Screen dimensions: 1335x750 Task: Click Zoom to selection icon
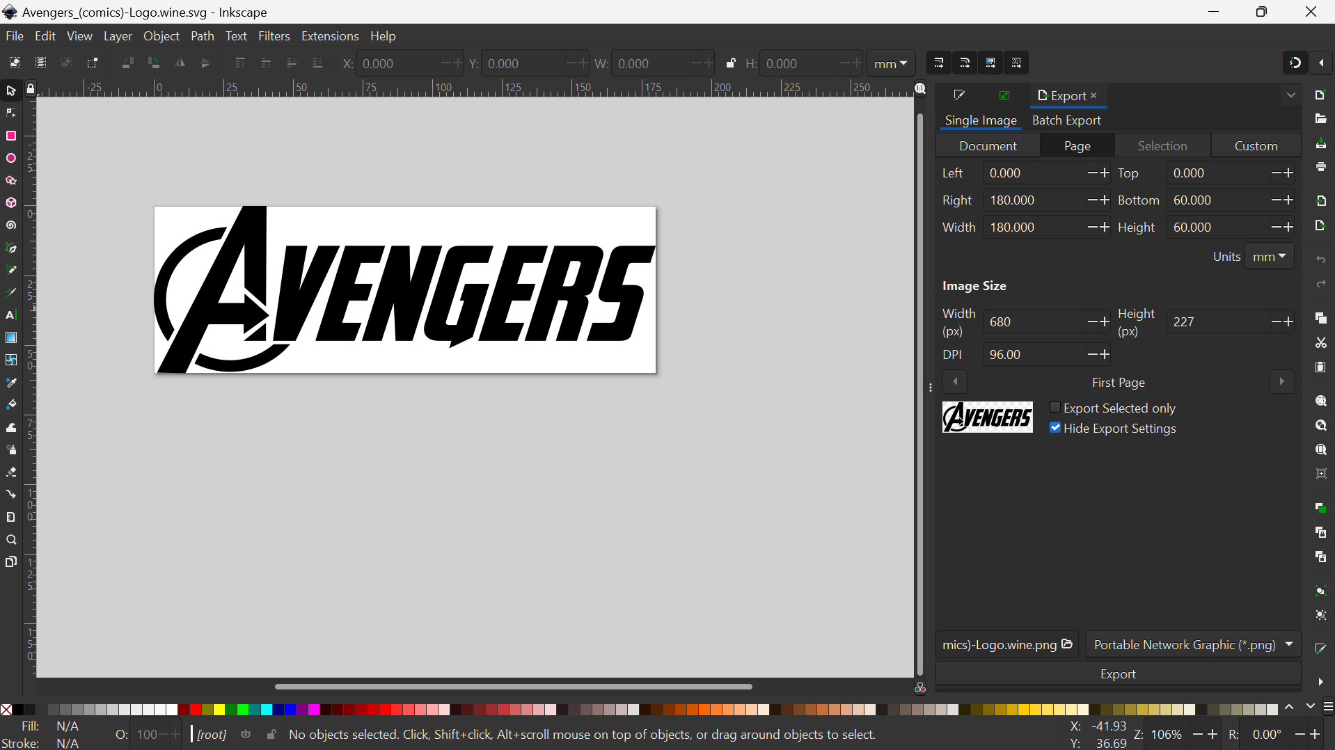click(1321, 401)
